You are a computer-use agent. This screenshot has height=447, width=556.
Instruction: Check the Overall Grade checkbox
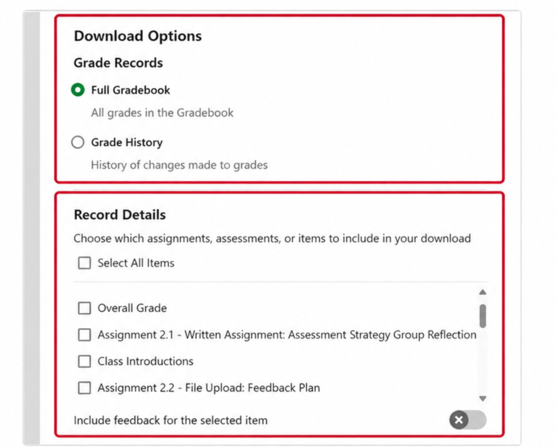tap(84, 308)
